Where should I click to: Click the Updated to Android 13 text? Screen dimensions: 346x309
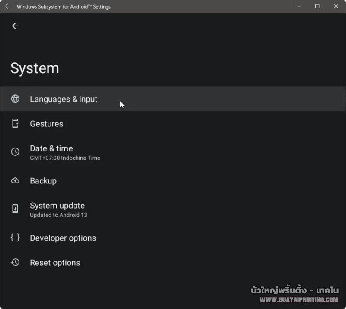pos(58,215)
